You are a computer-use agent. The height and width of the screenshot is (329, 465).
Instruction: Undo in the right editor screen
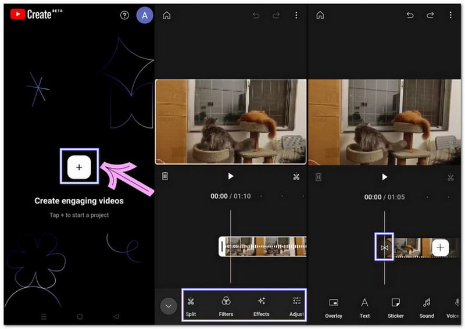pos(410,15)
